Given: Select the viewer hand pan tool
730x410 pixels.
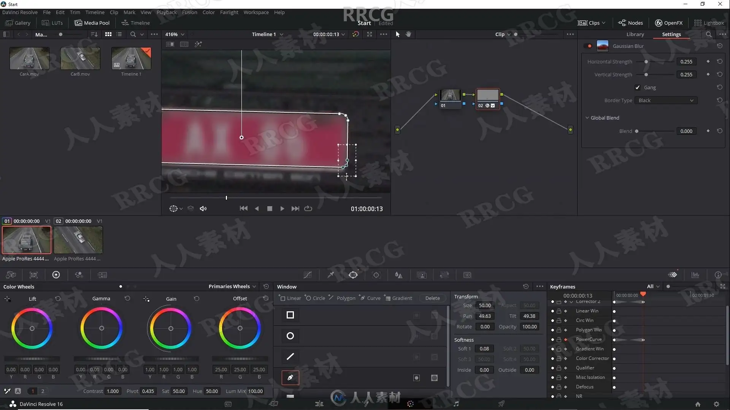Looking at the screenshot, I should point(408,34).
